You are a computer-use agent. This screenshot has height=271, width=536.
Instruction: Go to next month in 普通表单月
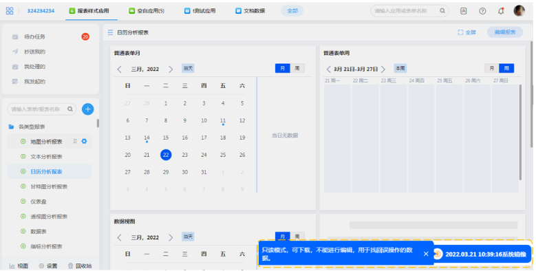(x=171, y=69)
